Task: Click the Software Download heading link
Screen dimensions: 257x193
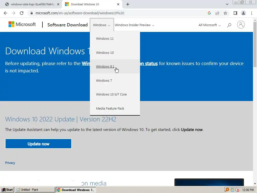Action: (x=68, y=25)
